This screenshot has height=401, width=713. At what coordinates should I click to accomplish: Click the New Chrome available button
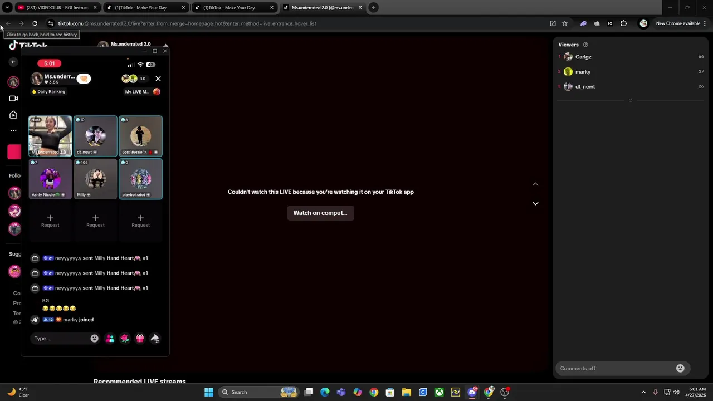point(677,23)
